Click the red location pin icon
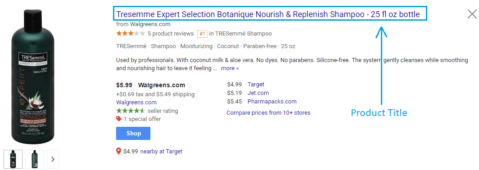Screen dimensions: 479x170 [x=118, y=151]
